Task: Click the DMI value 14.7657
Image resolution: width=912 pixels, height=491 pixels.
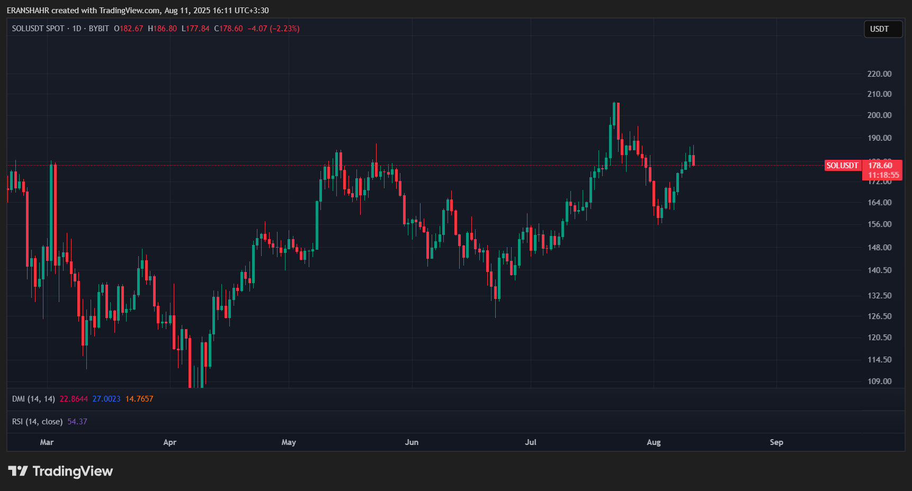Action: pyautogui.click(x=139, y=399)
